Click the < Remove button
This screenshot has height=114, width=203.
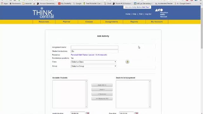pos(102,94)
